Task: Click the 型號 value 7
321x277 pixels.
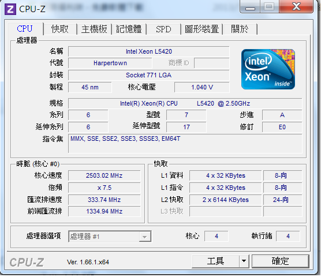Action: point(186,115)
